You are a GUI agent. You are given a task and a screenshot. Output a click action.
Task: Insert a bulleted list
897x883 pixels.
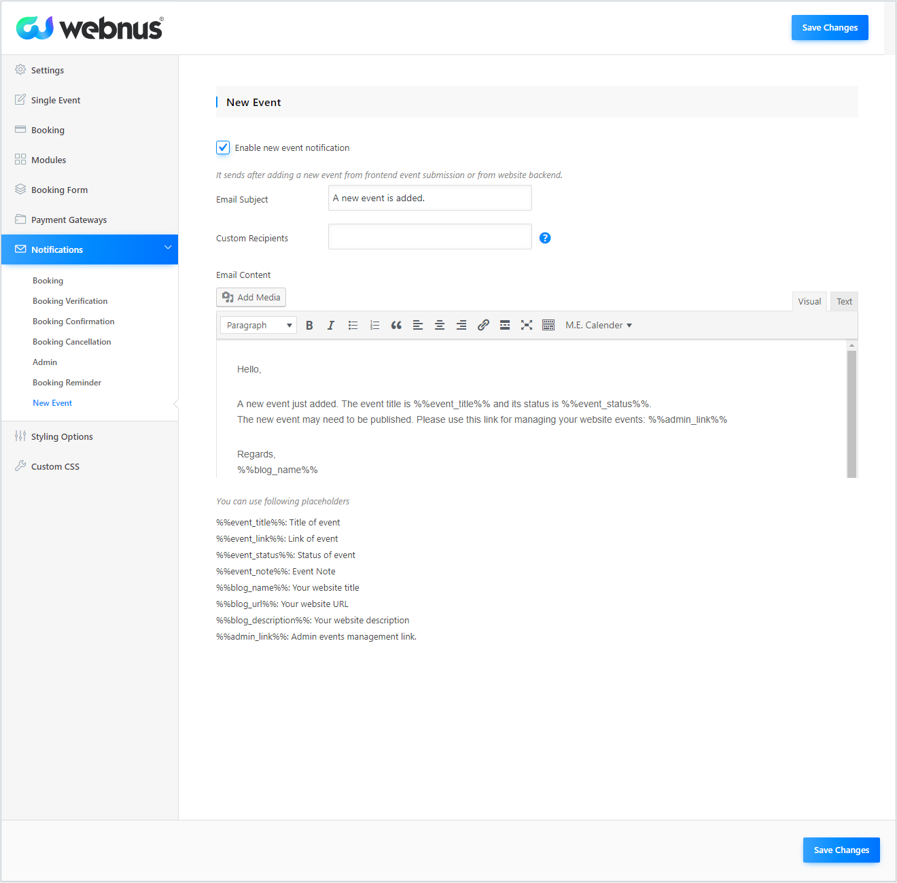[353, 326]
